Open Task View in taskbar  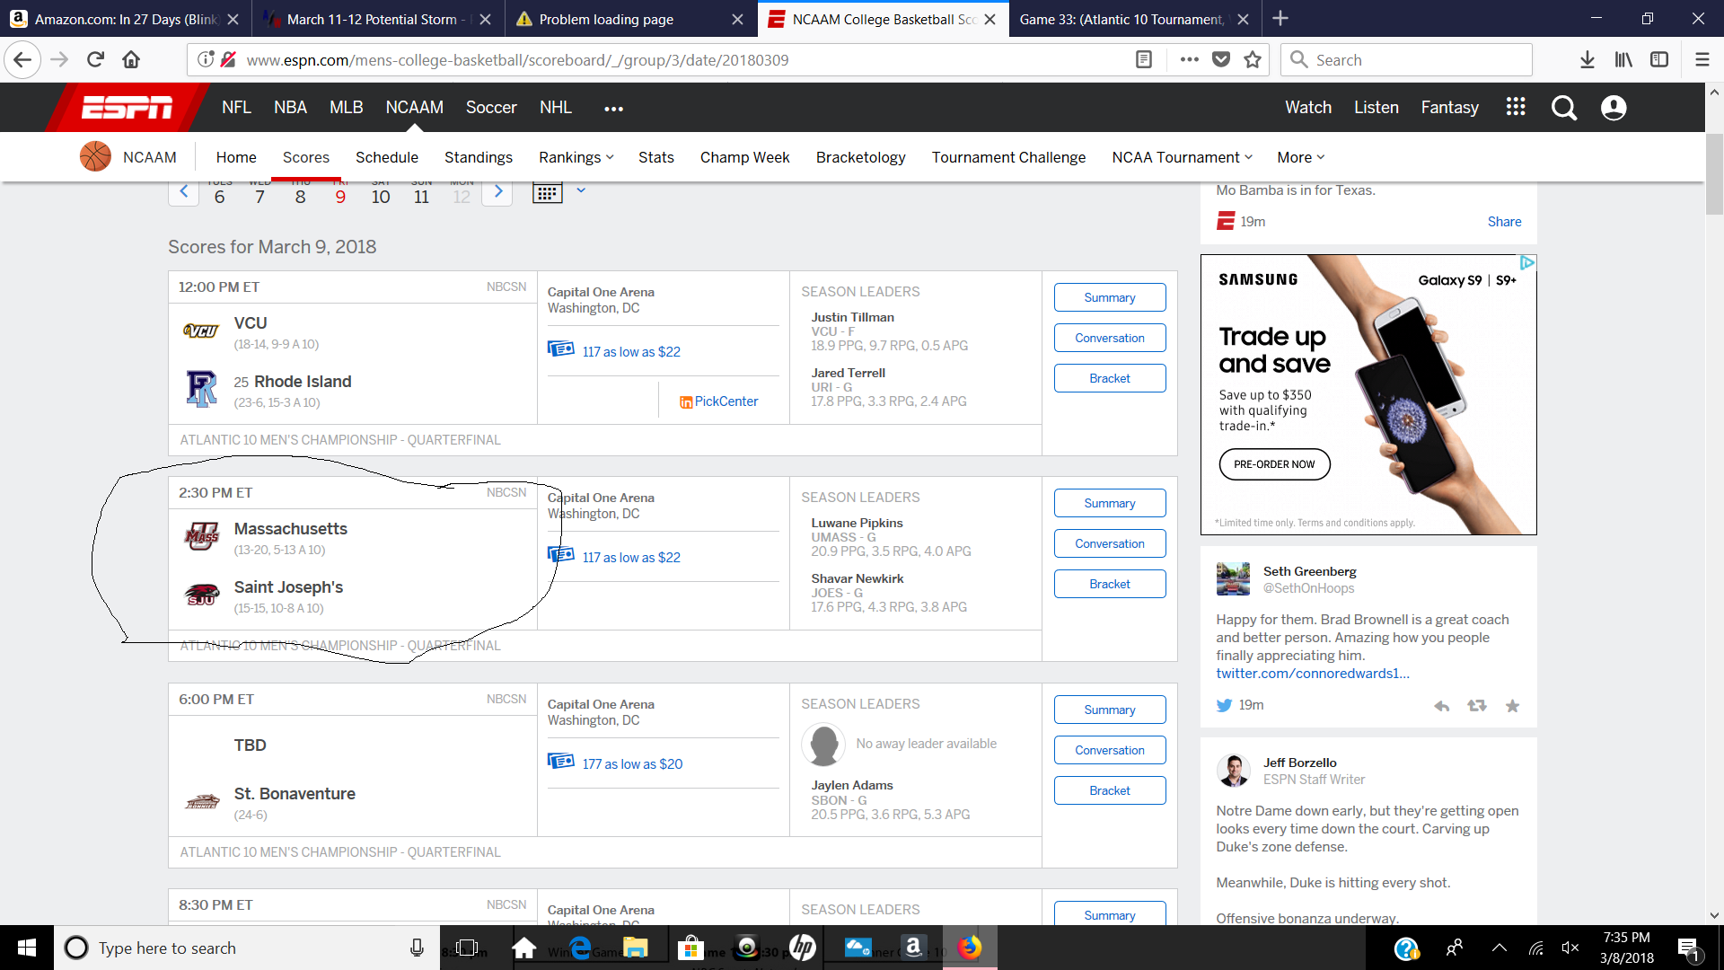[466, 948]
